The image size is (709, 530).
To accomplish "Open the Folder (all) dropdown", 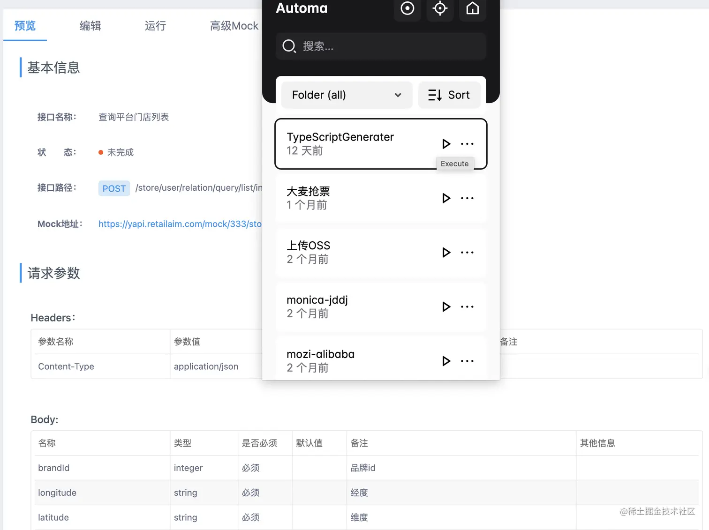I will tap(347, 95).
